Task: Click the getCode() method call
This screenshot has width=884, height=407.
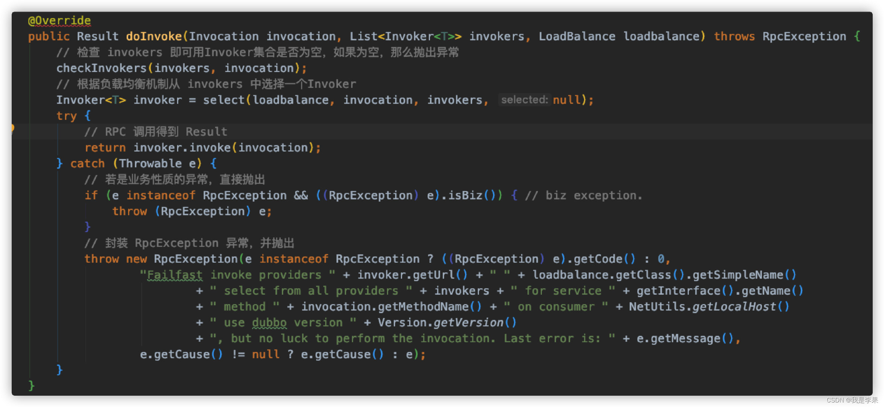Action: (x=605, y=259)
